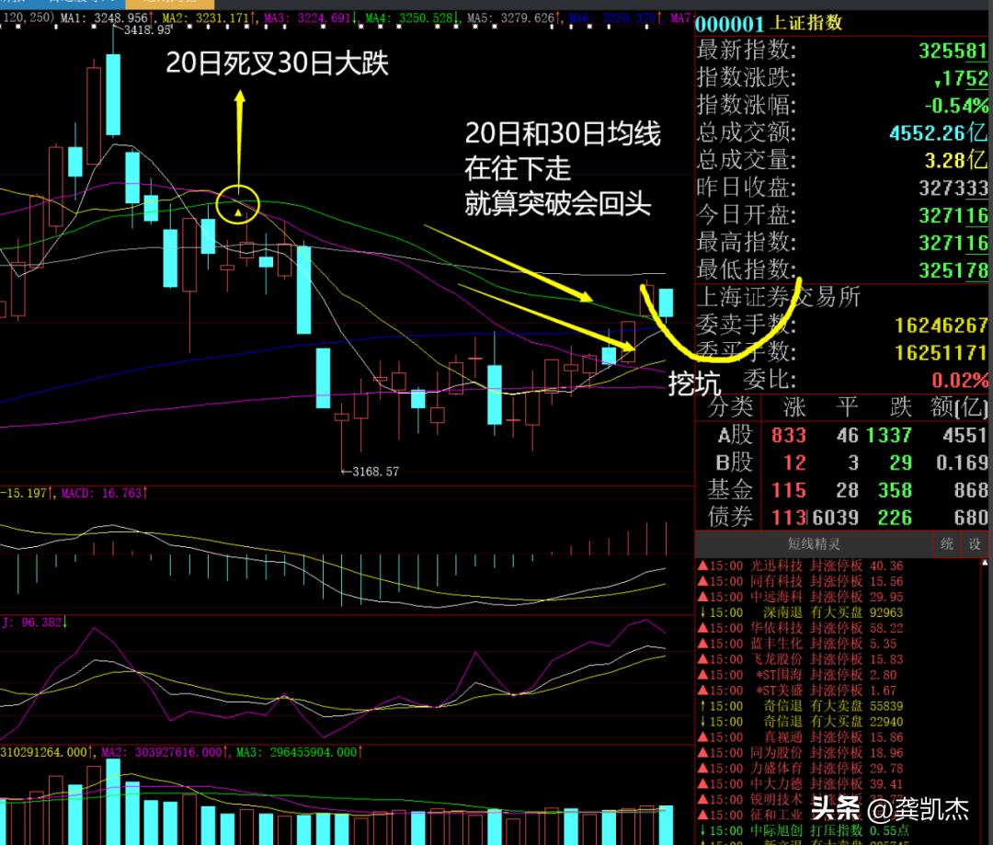Click the 统 button in 短线精灵 header

pyautogui.click(x=947, y=544)
